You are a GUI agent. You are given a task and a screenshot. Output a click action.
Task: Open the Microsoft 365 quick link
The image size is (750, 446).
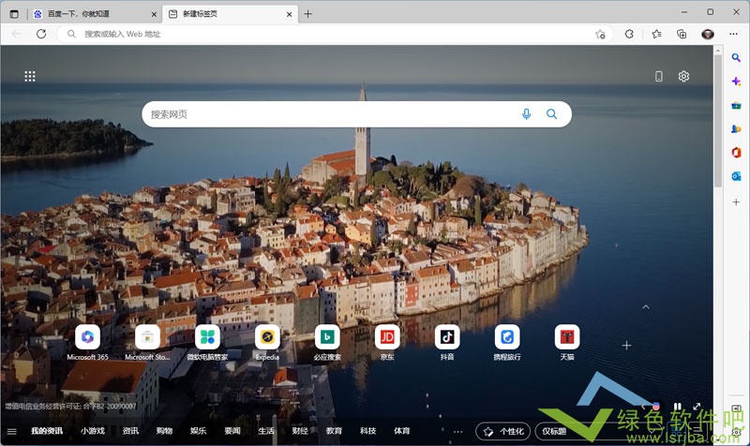[x=87, y=336]
